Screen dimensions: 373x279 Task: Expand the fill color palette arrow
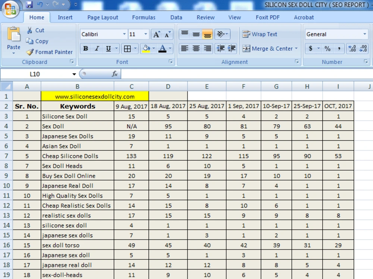coord(154,48)
